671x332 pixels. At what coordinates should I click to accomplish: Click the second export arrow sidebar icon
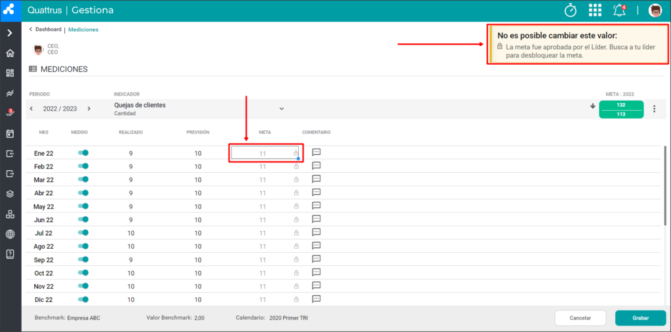click(x=10, y=174)
